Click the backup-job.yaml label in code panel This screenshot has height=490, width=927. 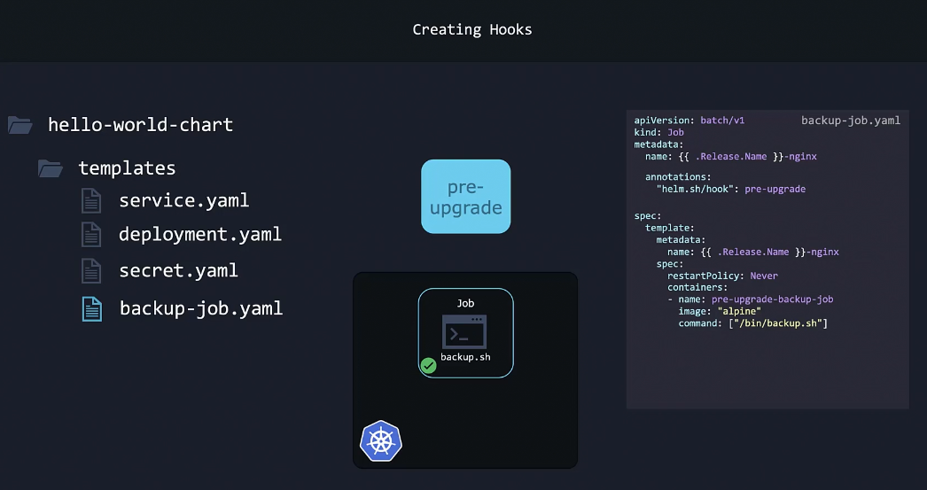pos(851,121)
